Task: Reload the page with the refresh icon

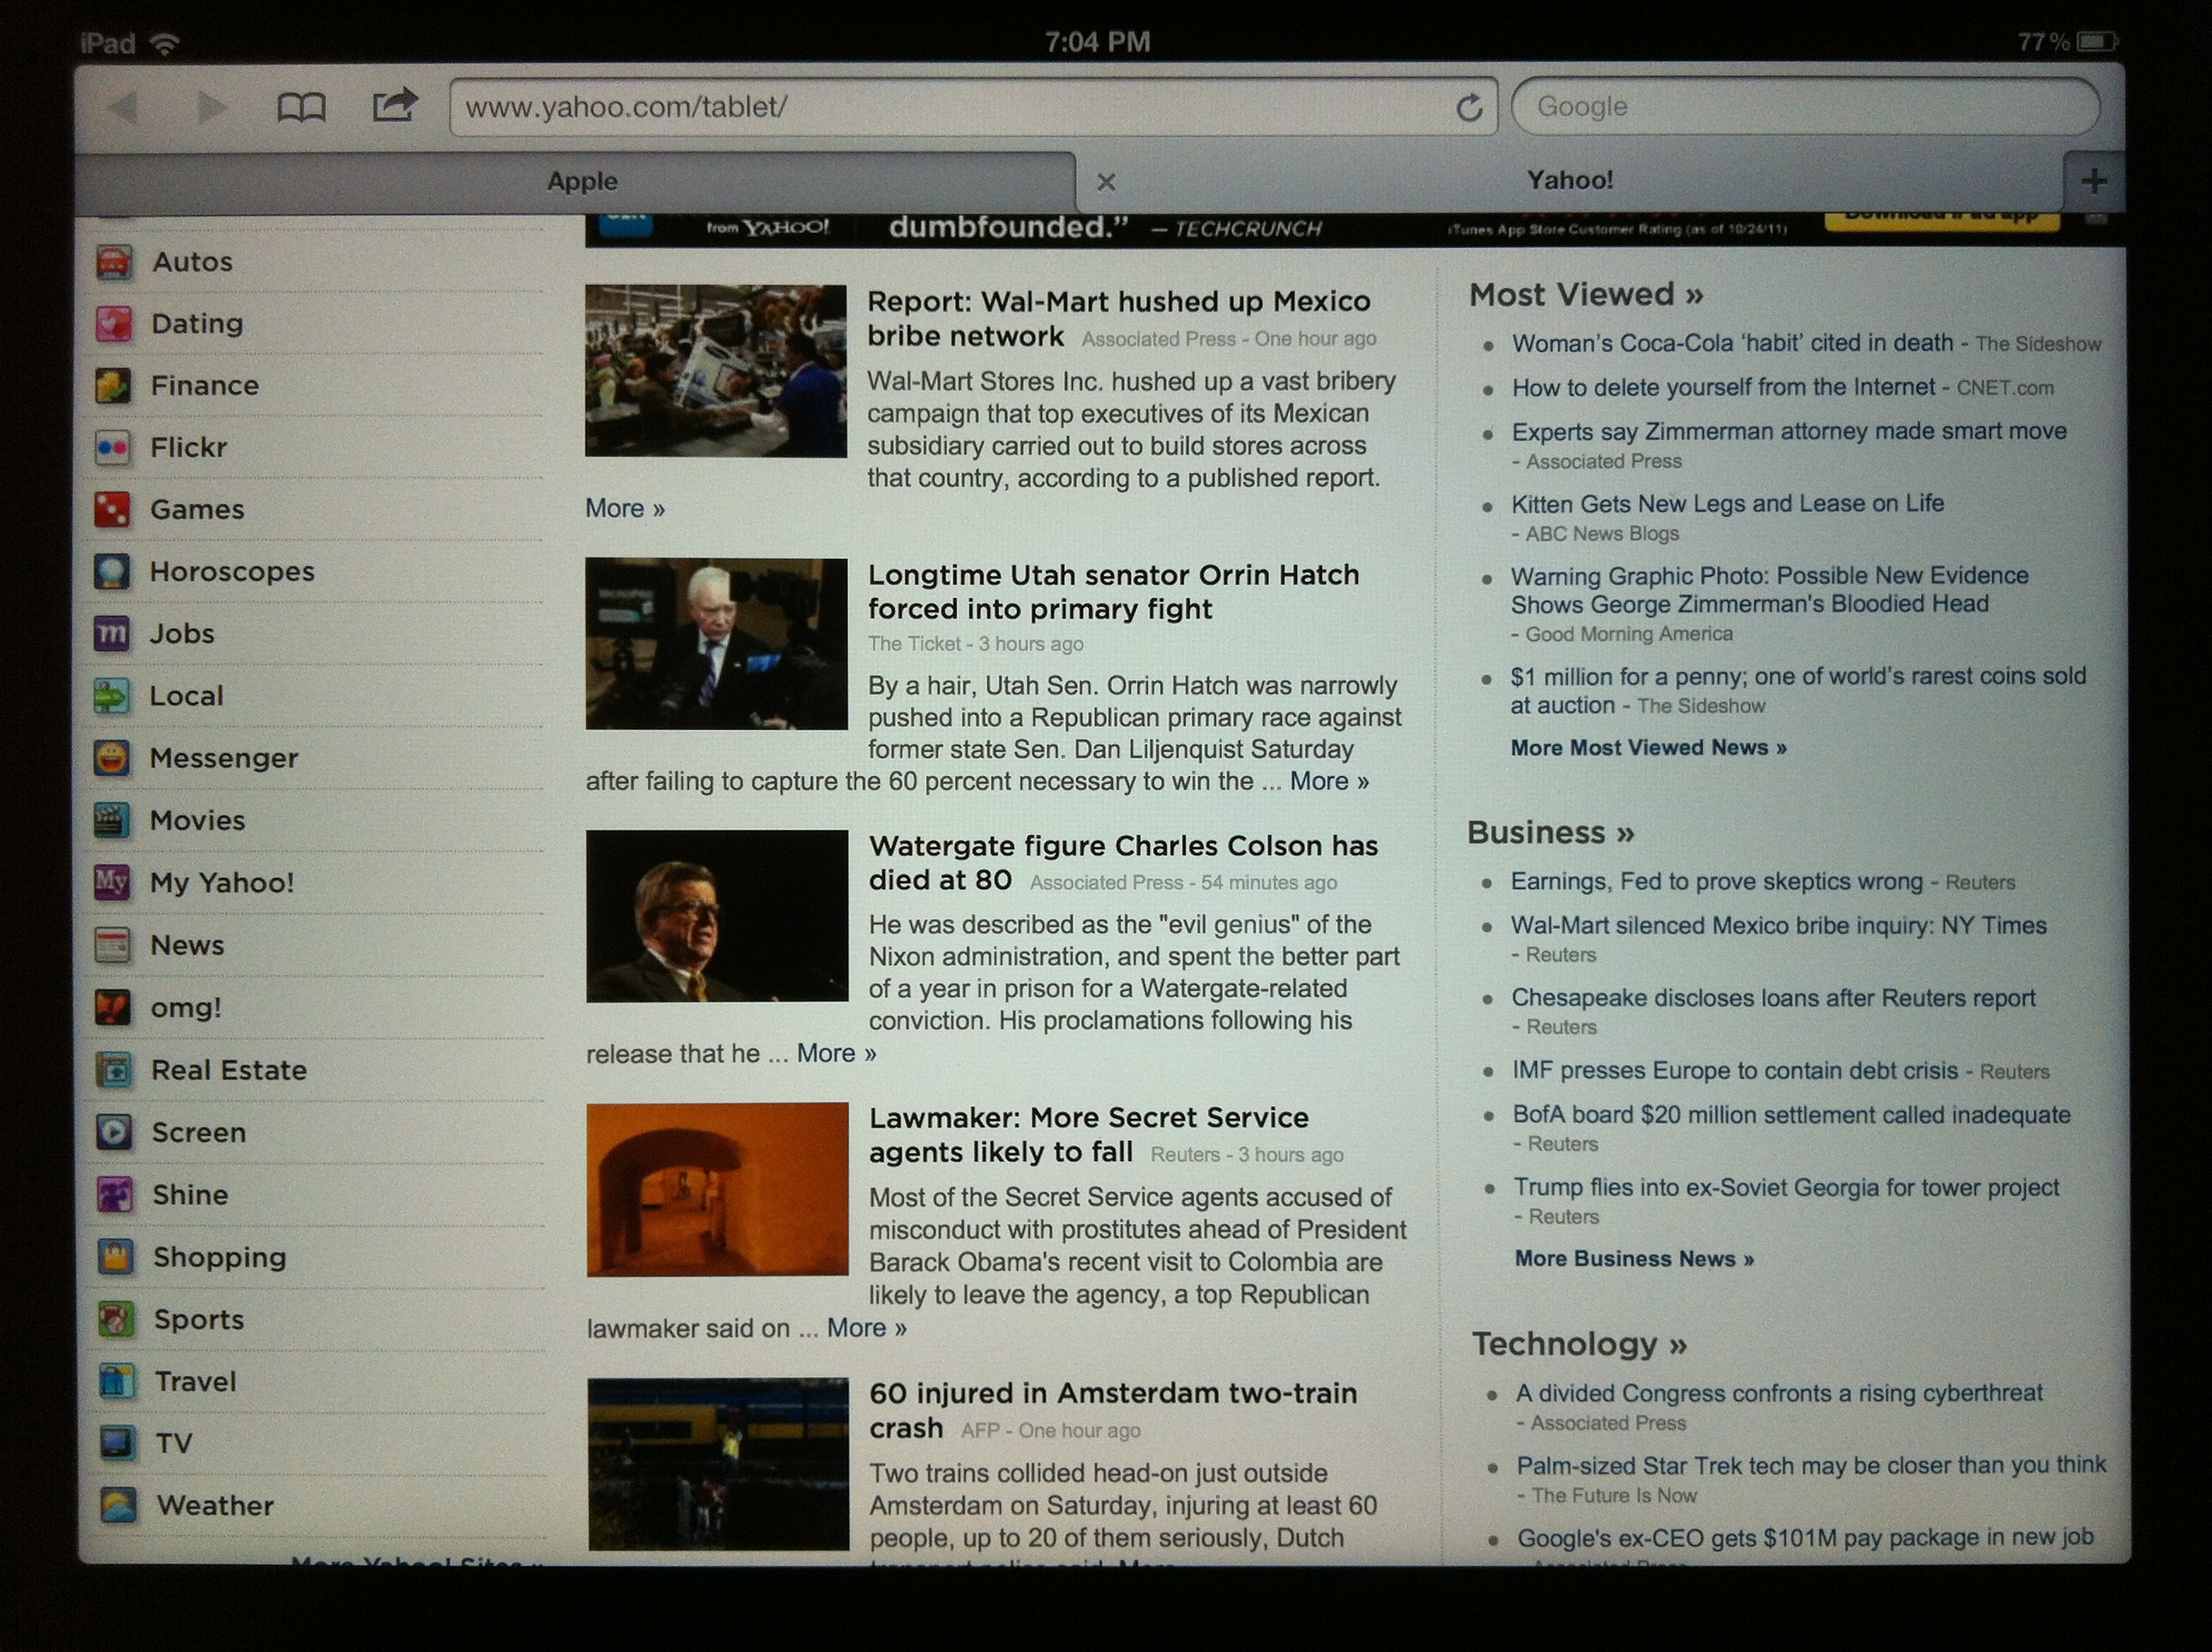Action: 1468,107
